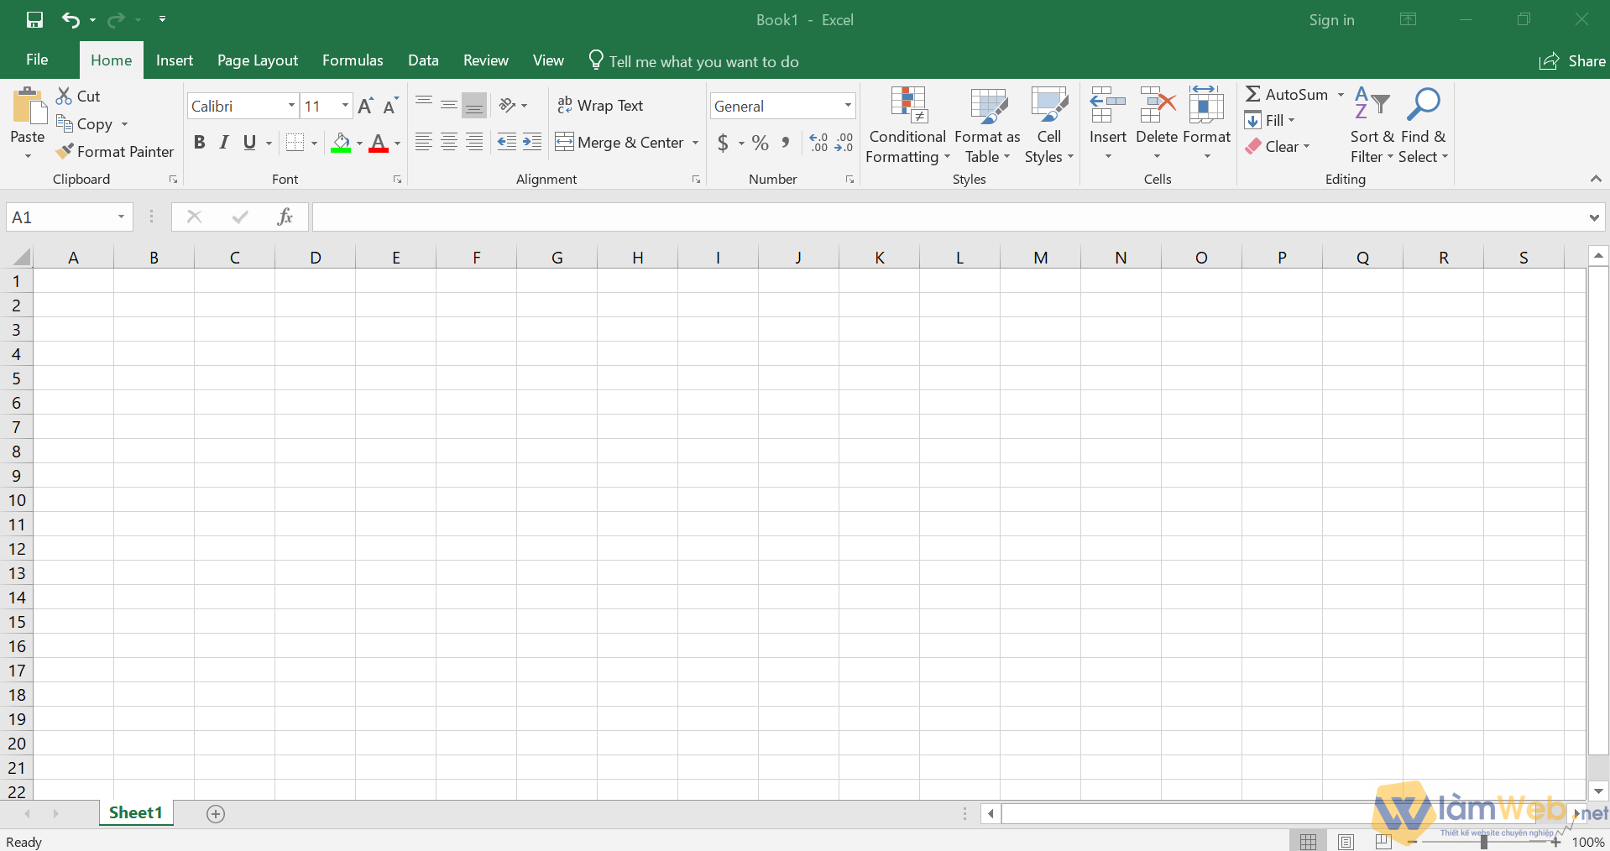Expand the formula bar
The image size is (1610, 851).
click(1594, 218)
